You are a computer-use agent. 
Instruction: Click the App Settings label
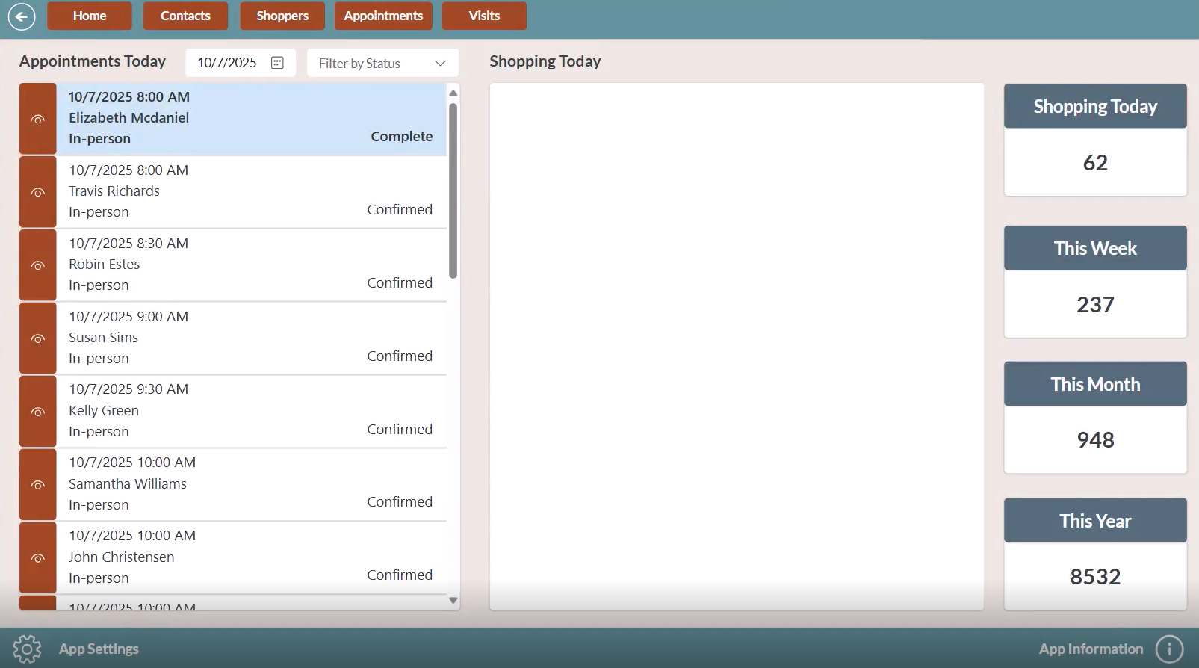99,649
